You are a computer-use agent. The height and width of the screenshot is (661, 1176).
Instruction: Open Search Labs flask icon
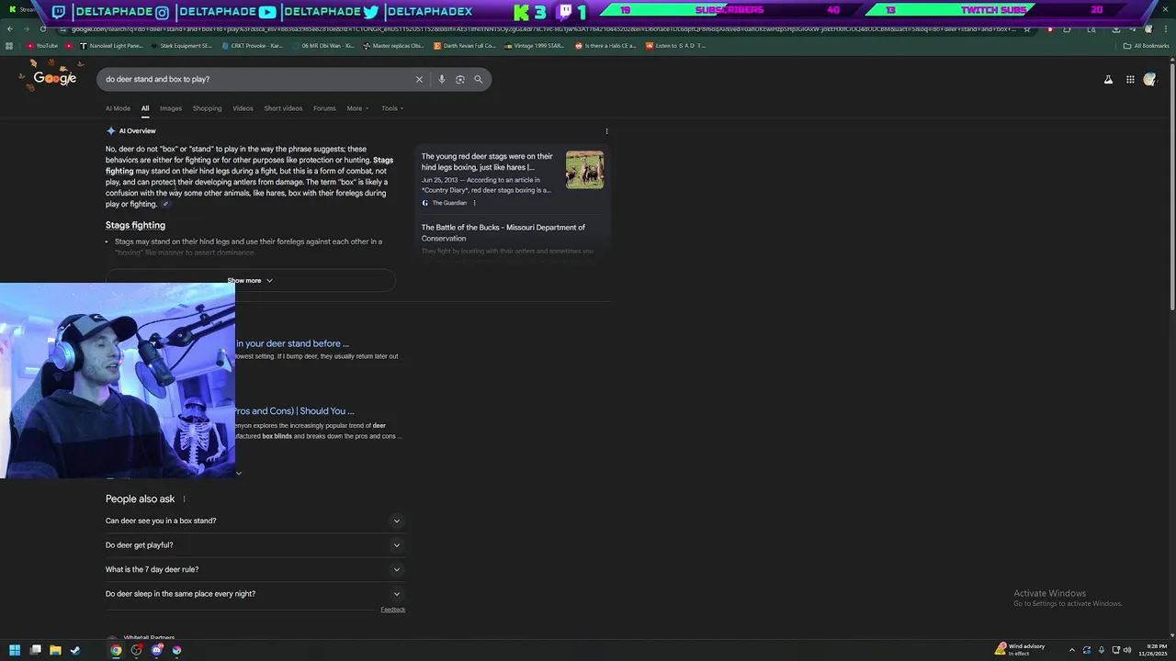pos(1108,80)
